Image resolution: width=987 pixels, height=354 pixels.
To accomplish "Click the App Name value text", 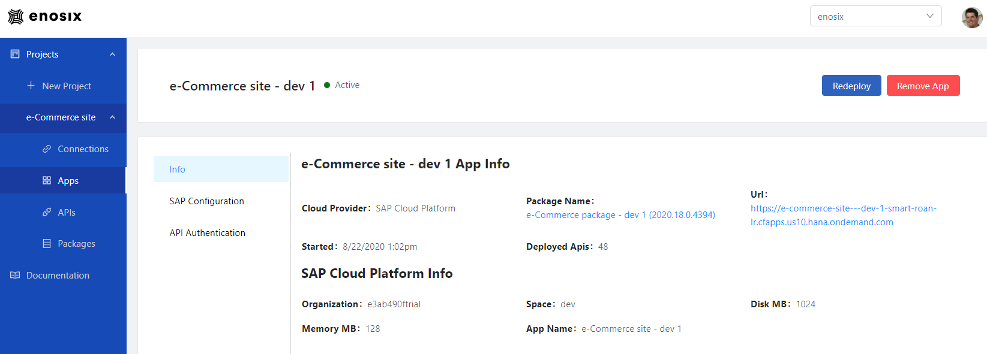I will tap(631, 329).
